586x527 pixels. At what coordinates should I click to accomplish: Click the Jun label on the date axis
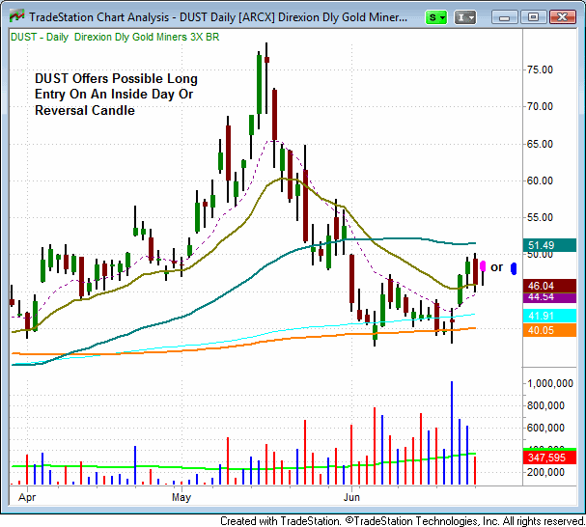click(x=355, y=498)
